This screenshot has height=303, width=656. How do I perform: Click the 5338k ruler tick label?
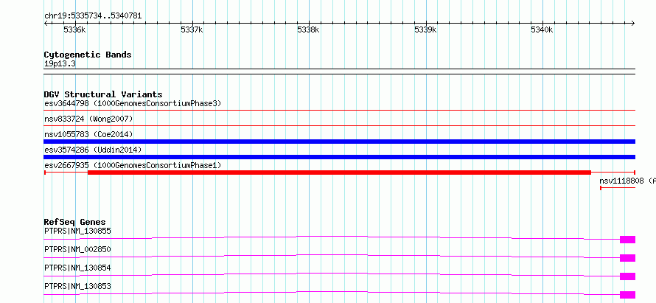tap(308, 30)
